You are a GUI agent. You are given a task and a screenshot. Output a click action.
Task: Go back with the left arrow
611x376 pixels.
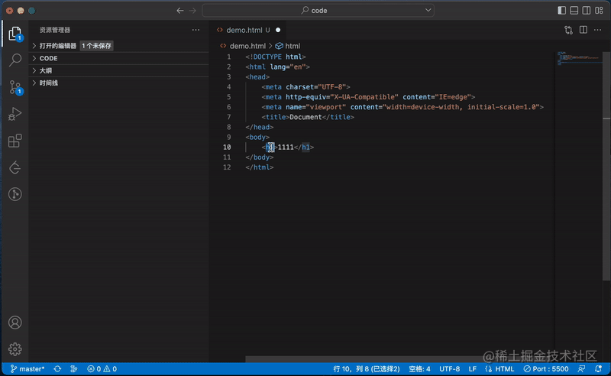click(x=180, y=11)
